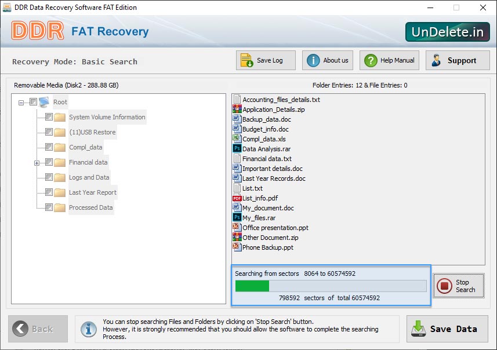497x350 pixels.
Task: Select file Budget_info.doc
Action: [x=265, y=129]
